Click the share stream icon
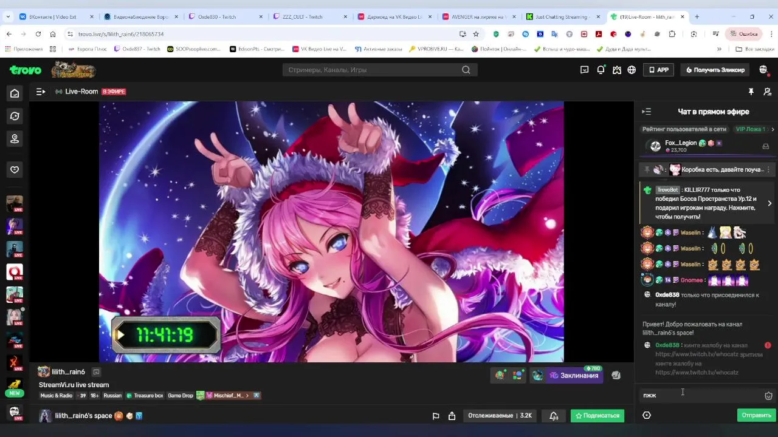 click(x=452, y=416)
